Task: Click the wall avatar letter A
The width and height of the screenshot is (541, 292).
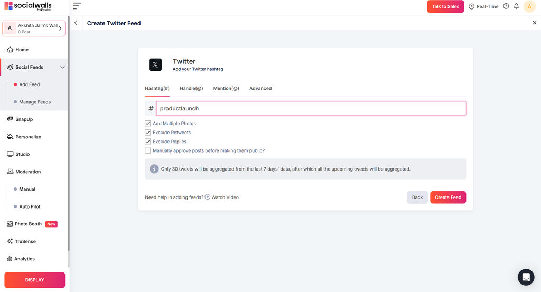Action: pyautogui.click(x=10, y=29)
